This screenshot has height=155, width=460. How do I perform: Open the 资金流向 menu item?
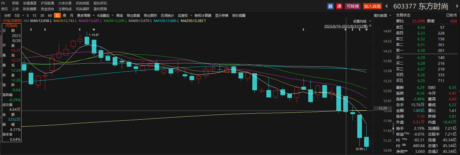47,9
